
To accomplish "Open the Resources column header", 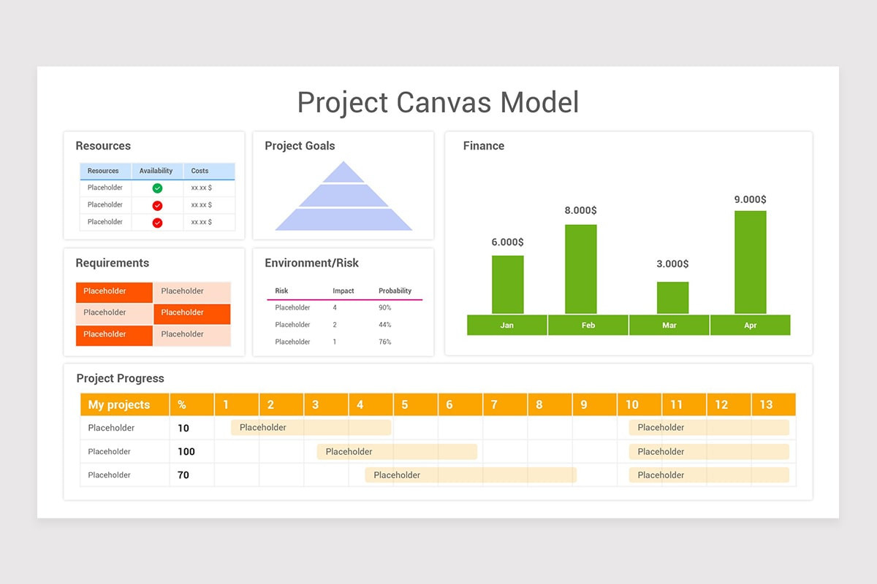I will coord(105,171).
